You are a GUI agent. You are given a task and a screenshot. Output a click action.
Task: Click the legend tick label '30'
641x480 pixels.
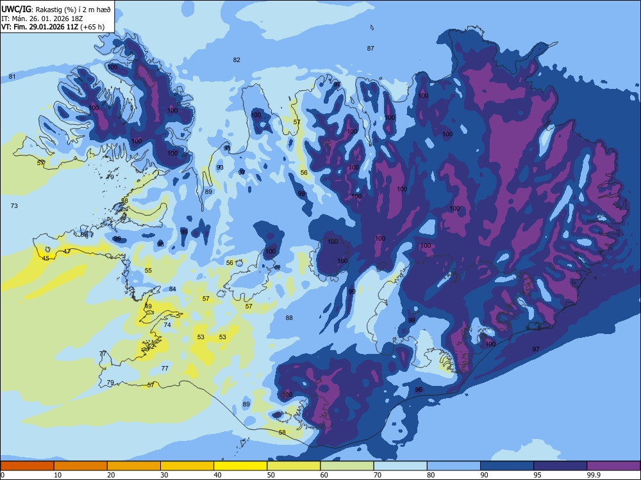164,475
